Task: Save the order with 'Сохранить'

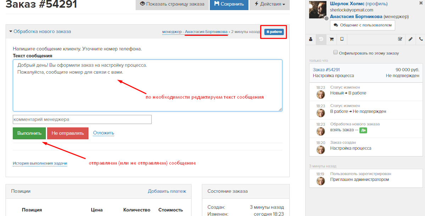Action: pos(229,4)
